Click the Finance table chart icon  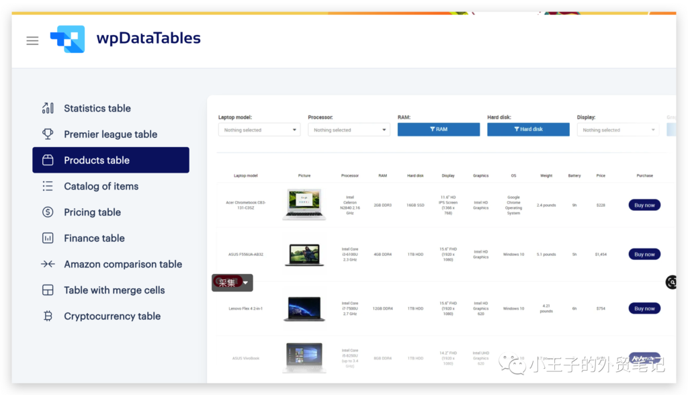[48, 238]
